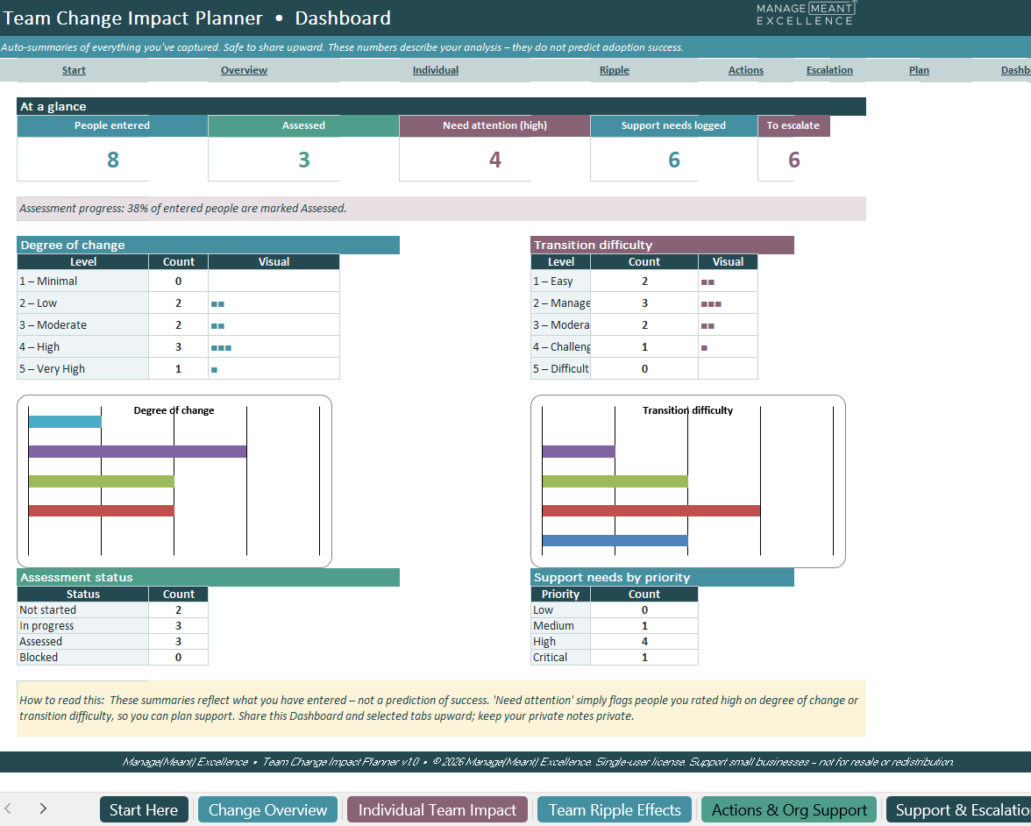
Task: Switch to the Start Here sheet tab
Action: pyautogui.click(x=144, y=809)
